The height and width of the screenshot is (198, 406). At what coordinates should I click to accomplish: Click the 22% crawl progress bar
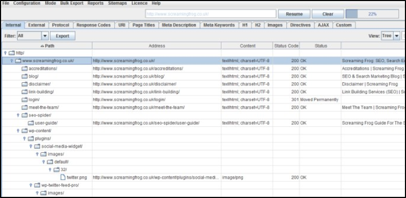point(372,14)
